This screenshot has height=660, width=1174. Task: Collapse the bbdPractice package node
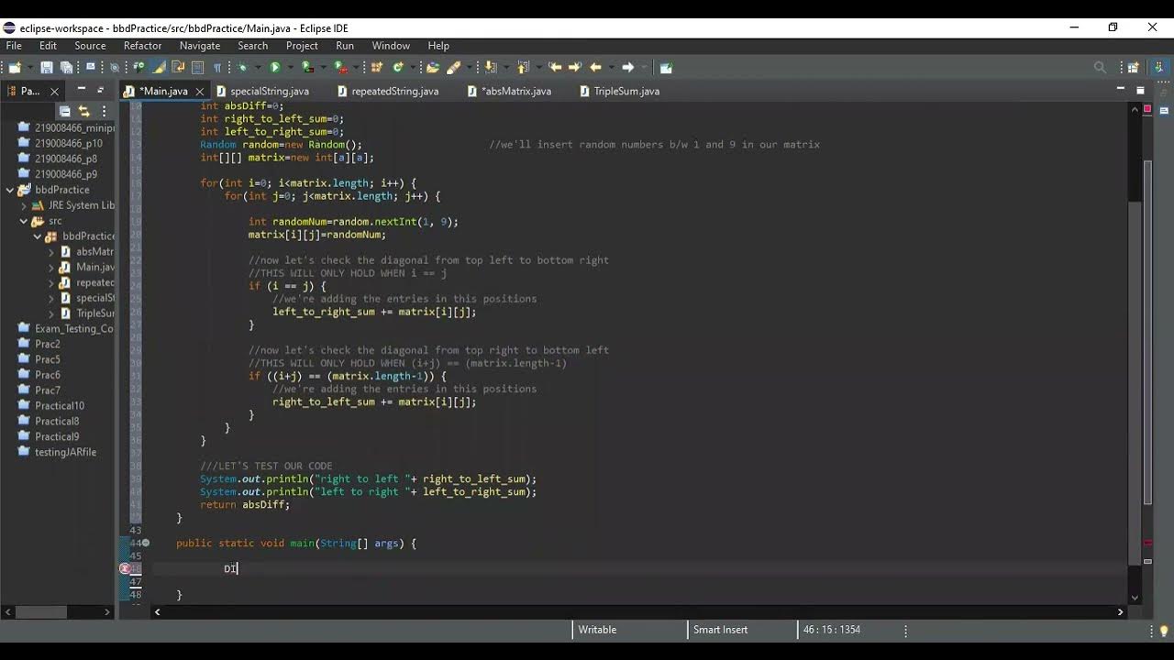(38, 236)
